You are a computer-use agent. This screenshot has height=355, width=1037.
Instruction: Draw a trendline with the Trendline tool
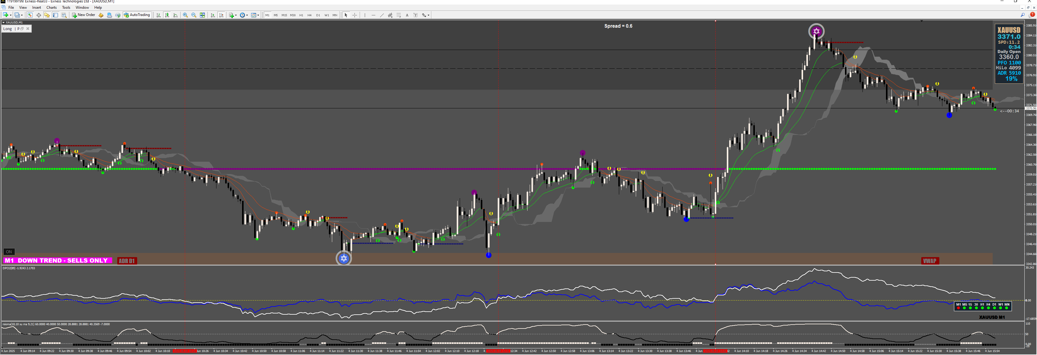(382, 15)
